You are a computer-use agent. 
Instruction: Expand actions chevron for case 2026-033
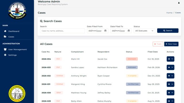pos(172,68)
